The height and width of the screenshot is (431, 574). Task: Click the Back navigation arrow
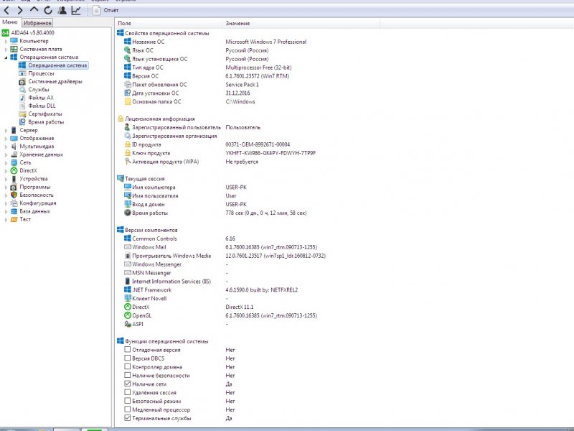(6, 11)
